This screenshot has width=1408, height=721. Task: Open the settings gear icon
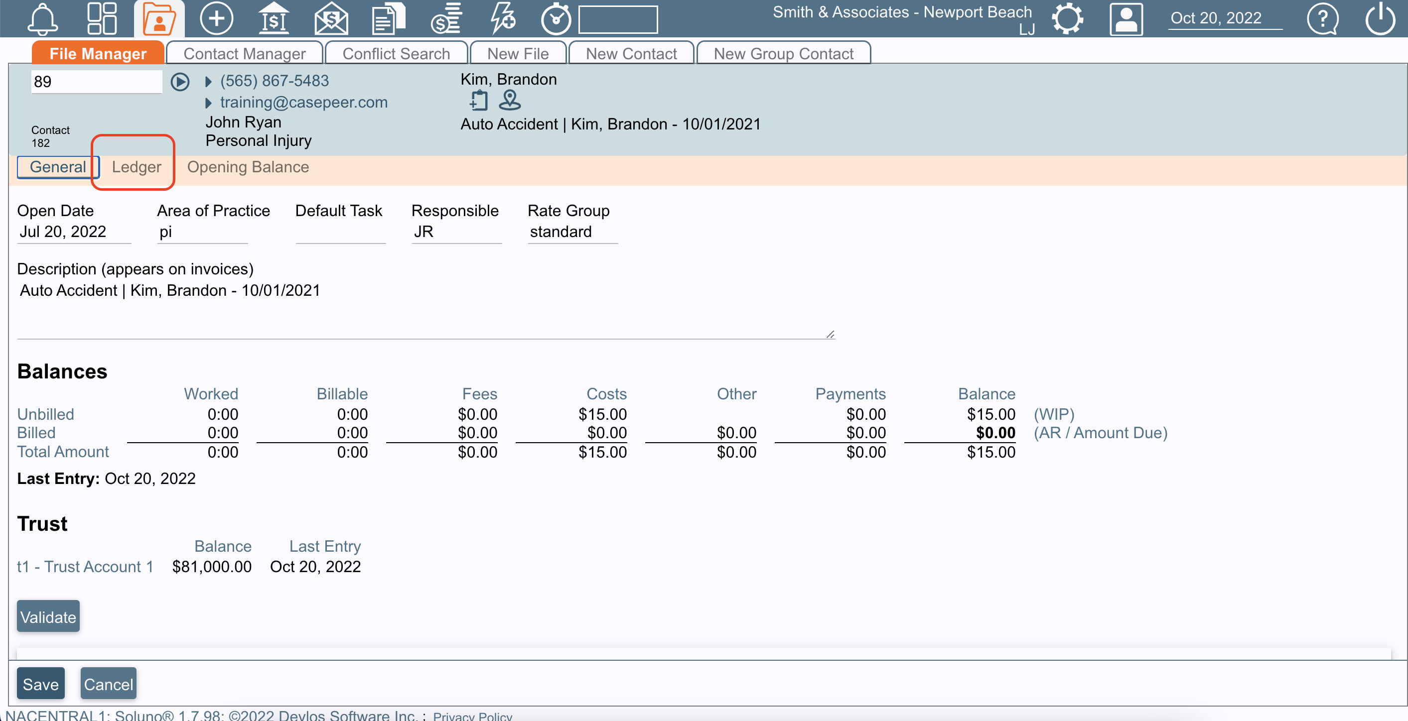(x=1068, y=19)
